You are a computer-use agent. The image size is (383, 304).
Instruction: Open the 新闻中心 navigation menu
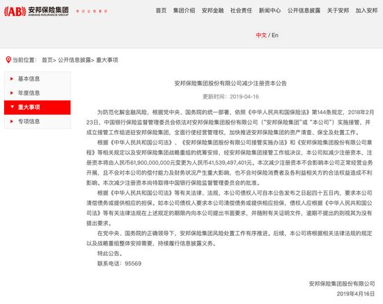coord(270,10)
